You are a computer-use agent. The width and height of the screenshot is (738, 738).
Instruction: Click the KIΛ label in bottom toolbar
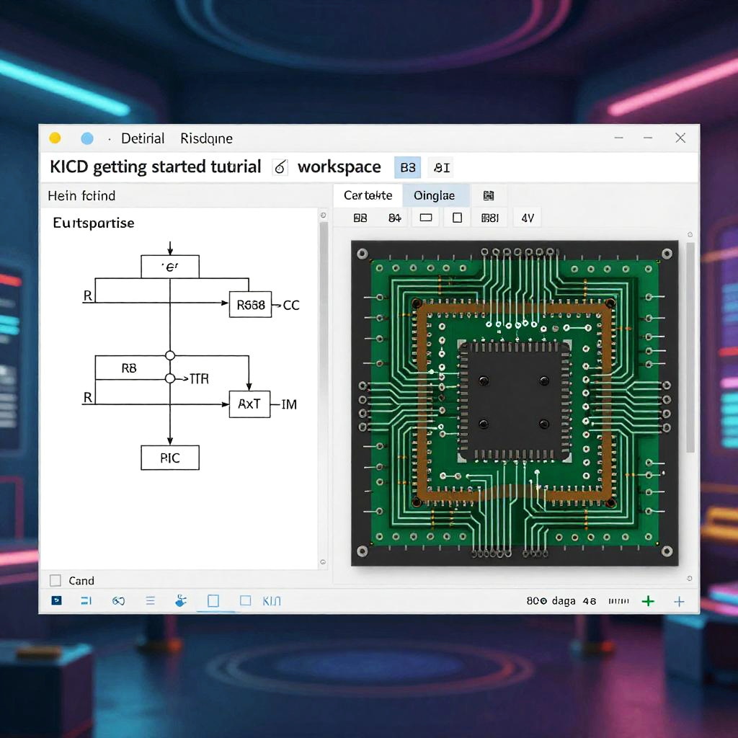(x=272, y=601)
